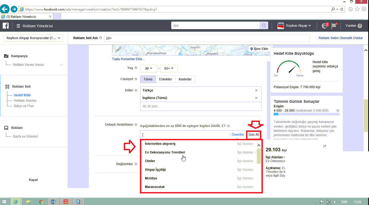Image resolution: width=369 pixels, height=205 pixels.
Task: Click the info icon next to Diller
Action: point(136,90)
